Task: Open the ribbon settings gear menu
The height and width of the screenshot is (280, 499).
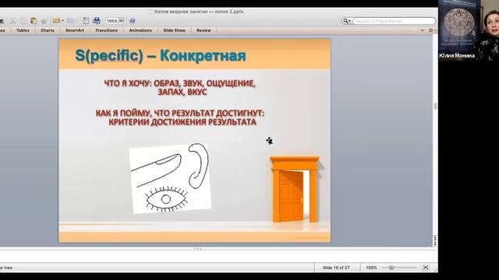Action: (x=432, y=30)
